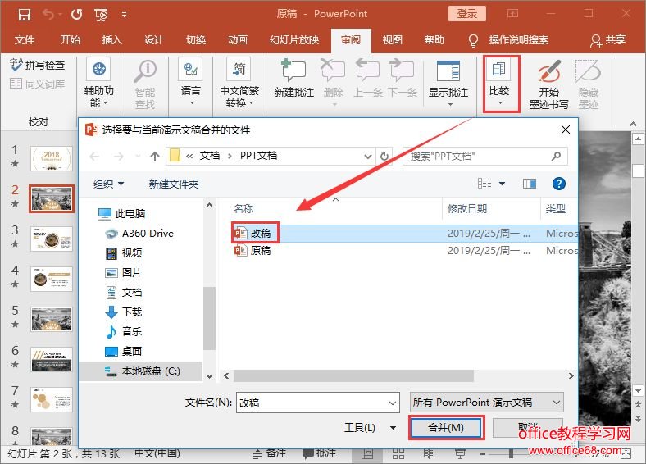Click the 登录 sign-in button
646x464 pixels.
[x=466, y=14]
